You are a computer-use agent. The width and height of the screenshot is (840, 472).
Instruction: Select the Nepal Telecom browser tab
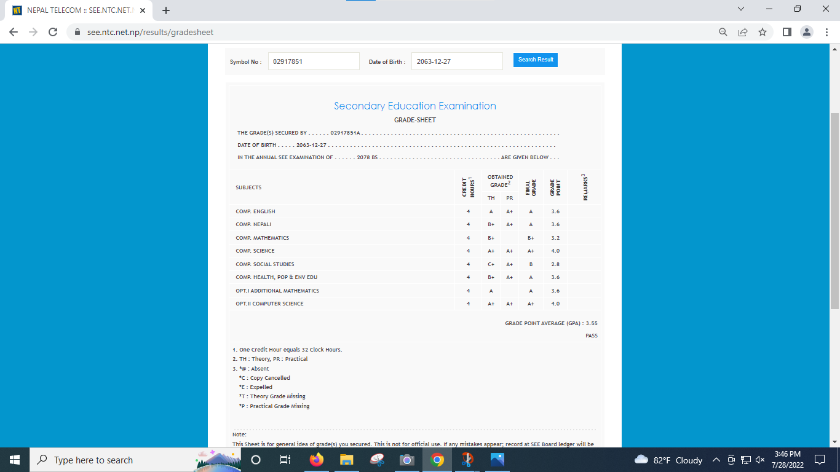(x=74, y=10)
